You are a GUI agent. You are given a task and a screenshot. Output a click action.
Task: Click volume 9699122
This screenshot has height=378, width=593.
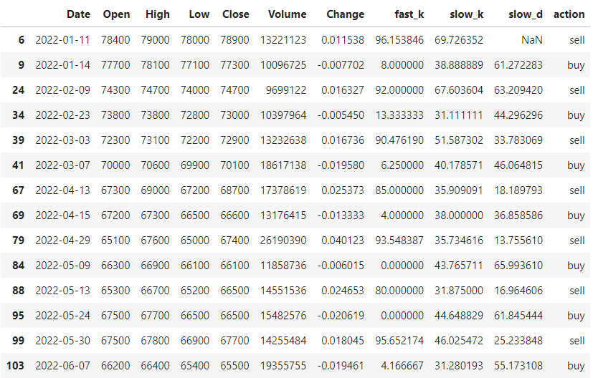(286, 90)
